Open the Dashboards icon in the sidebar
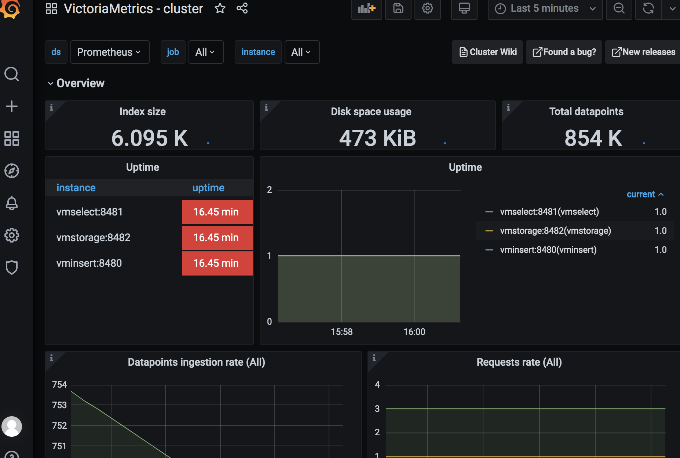Viewport: 680px width, 458px height. coord(12,138)
